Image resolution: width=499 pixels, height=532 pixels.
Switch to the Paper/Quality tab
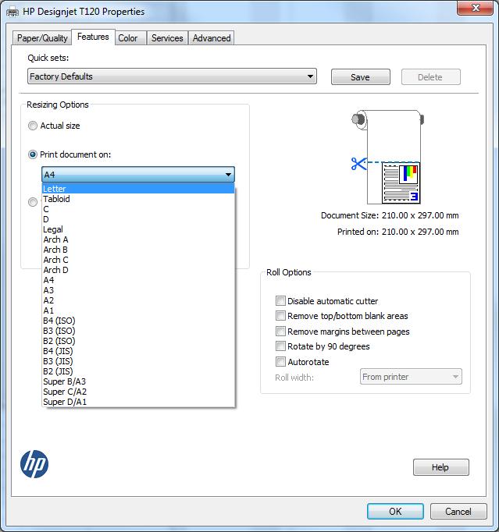point(42,38)
